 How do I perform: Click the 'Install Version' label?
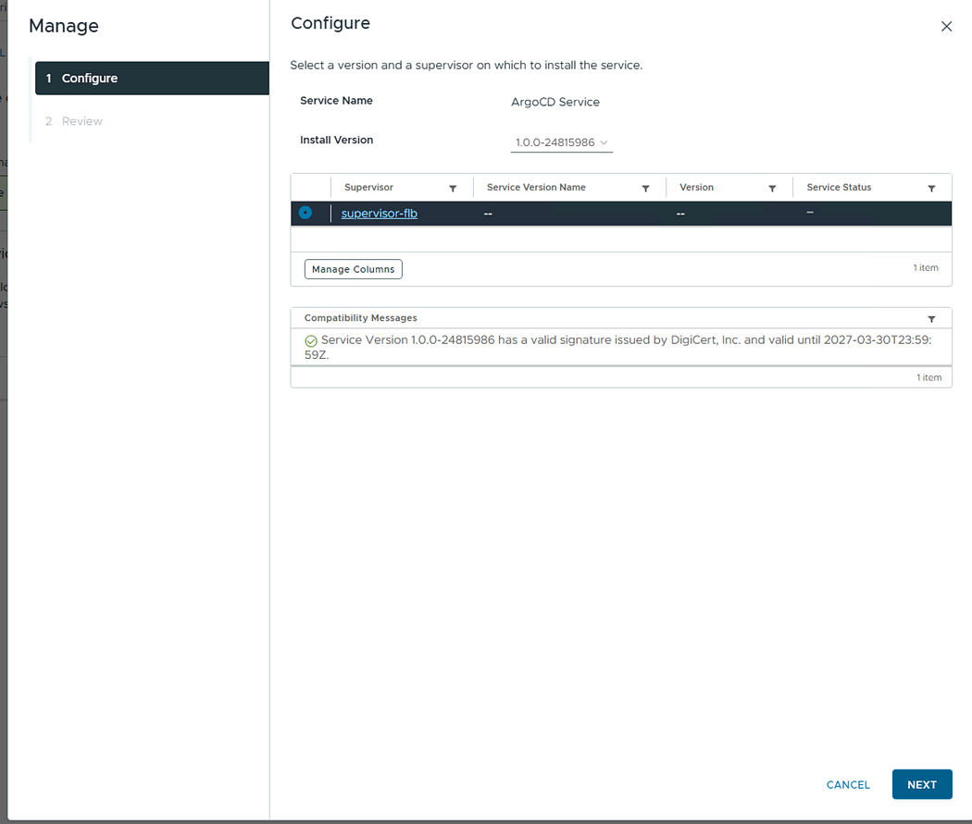(337, 140)
